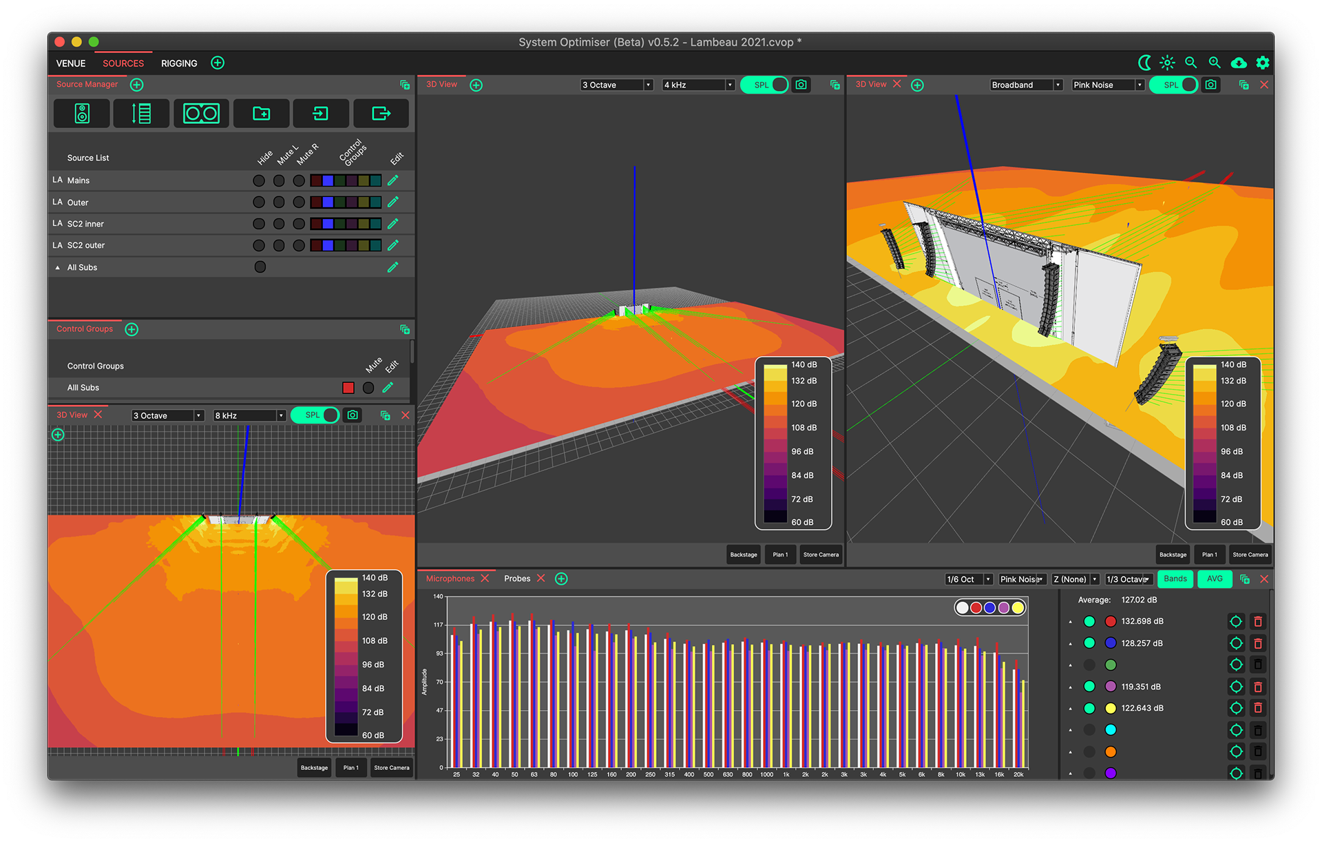The width and height of the screenshot is (1322, 843).
Task: Click the Bands button
Action: [1175, 579]
